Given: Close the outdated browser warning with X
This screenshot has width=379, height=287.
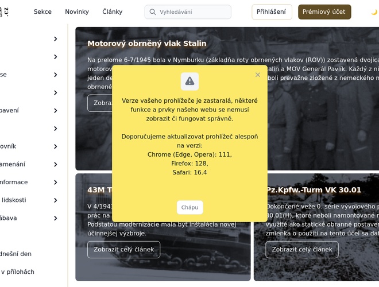Looking at the screenshot, I should click(x=258, y=75).
